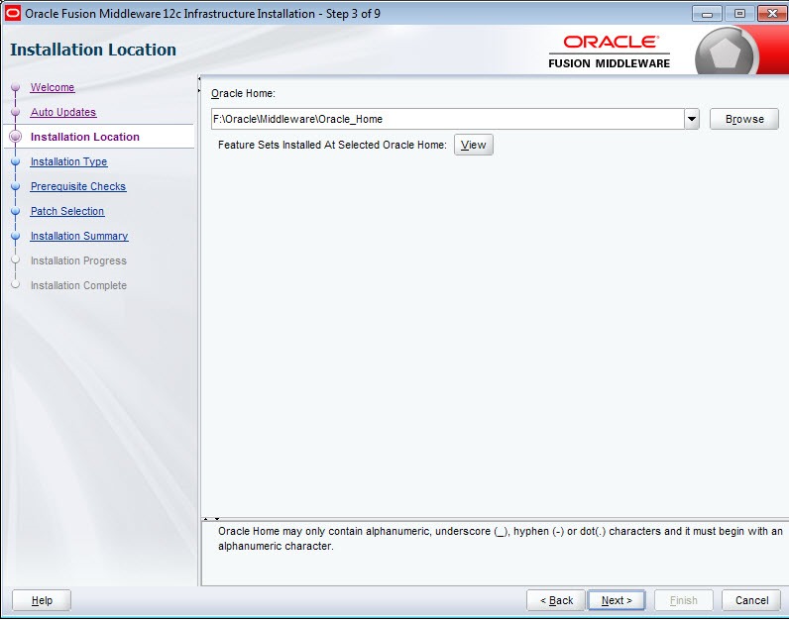This screenshot has height=622, width=789.
Task: Click the Browse button
Action: (744, 119)
